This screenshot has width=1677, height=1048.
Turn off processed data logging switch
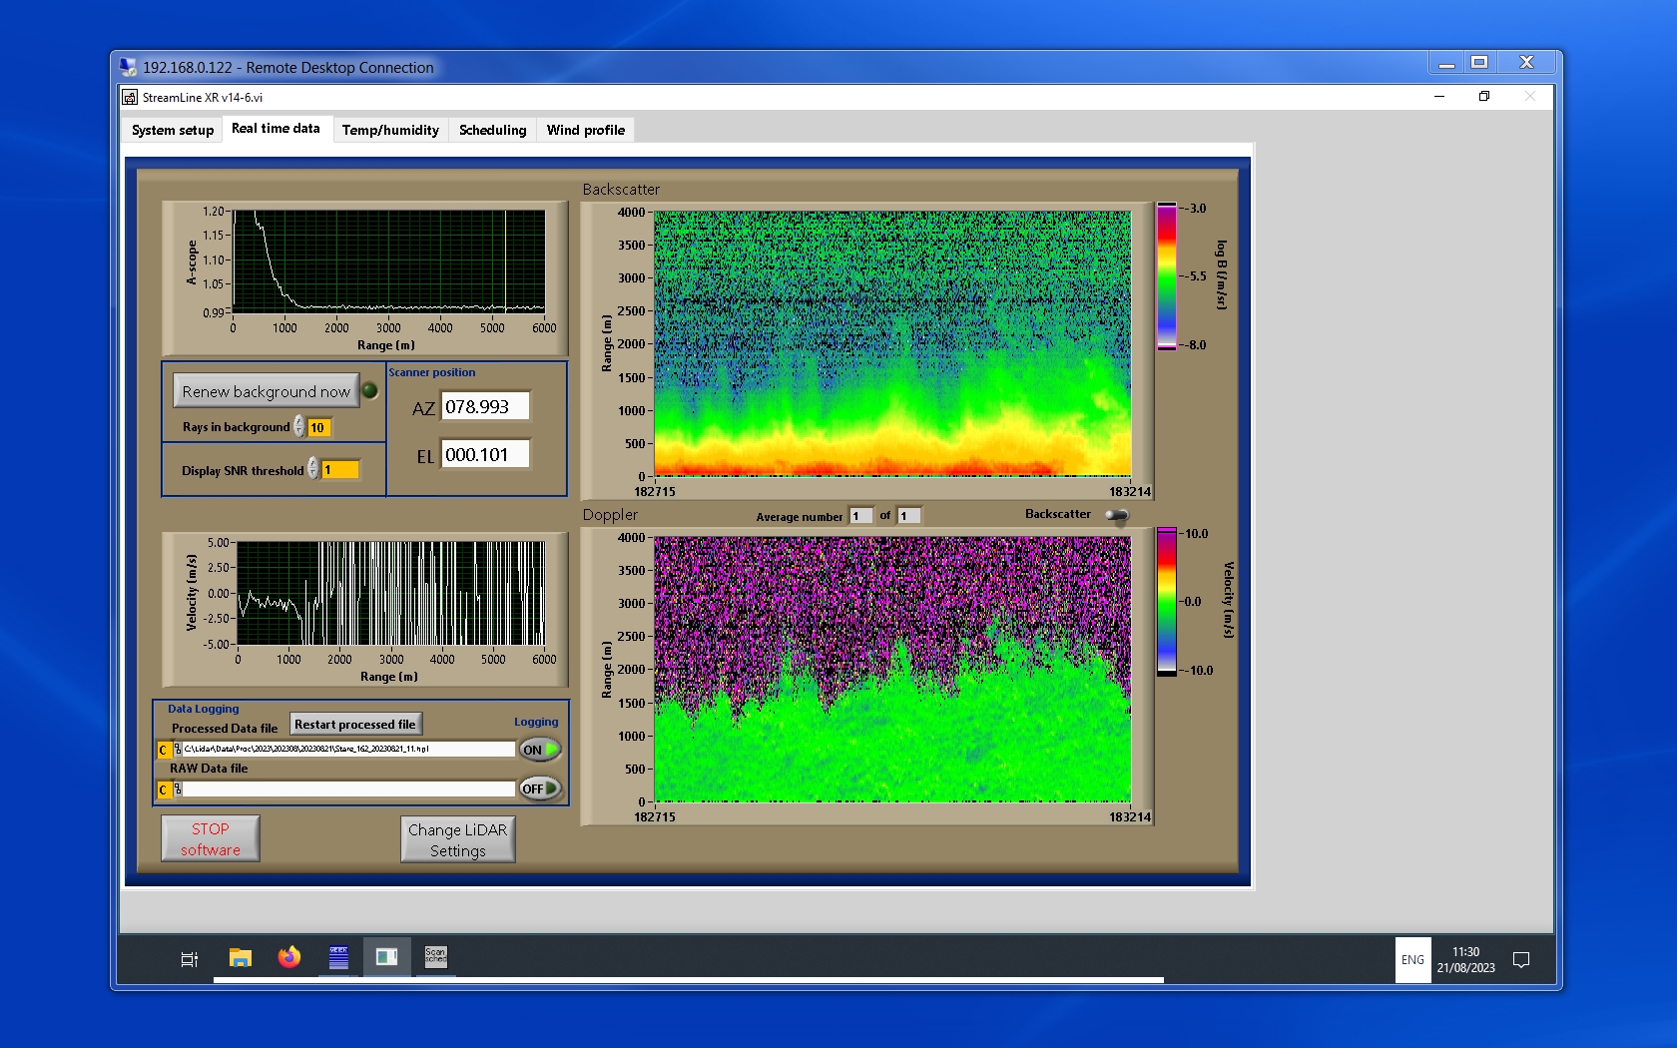[x=540, y=750]
